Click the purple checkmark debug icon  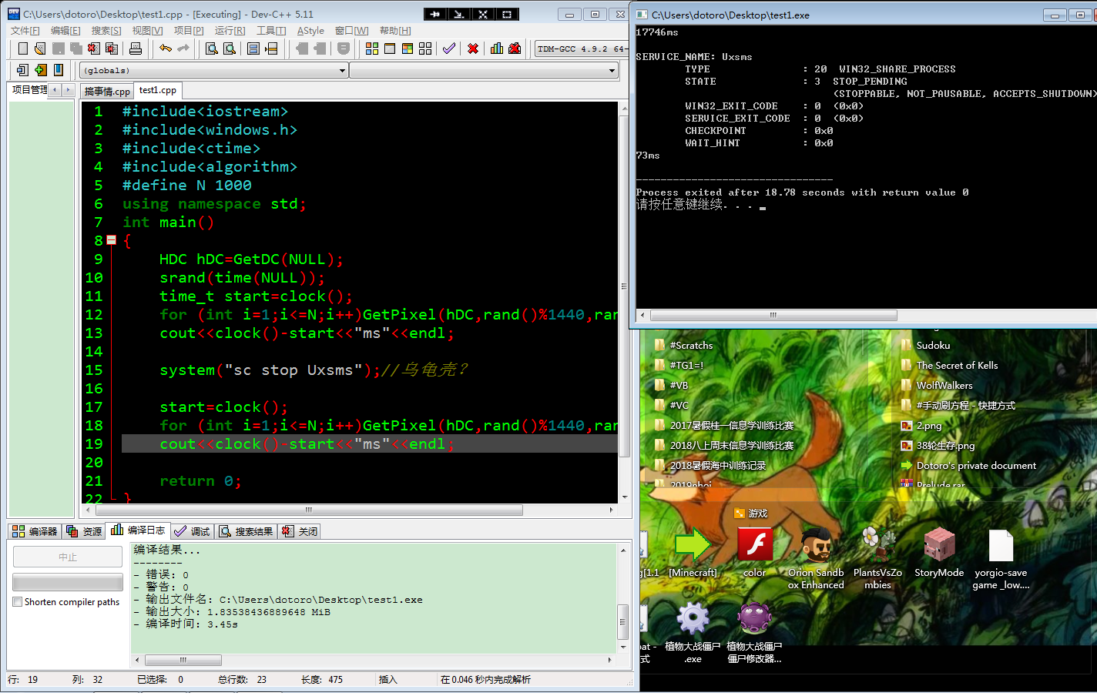(448, 49)
